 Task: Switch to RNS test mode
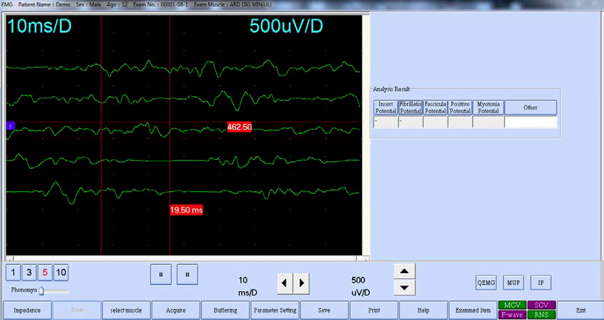541,314
